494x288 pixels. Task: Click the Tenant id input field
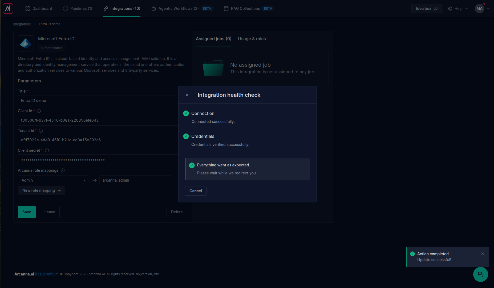(x=98, y=140)
